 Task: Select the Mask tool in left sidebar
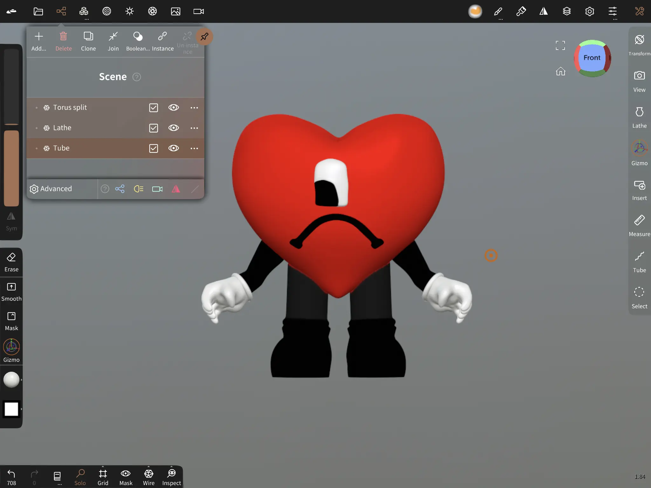(11, 321)
